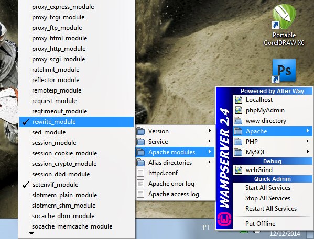Viewport: 314px width, 239px height.
Task: Open webGrind under Debug
Action: [273, 170]
